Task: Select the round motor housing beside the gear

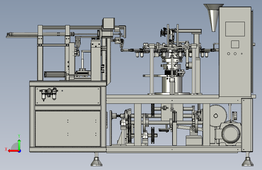Action: (231, 134)
